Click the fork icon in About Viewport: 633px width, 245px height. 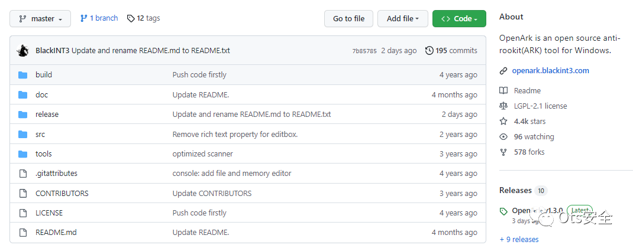pos(503,152)
